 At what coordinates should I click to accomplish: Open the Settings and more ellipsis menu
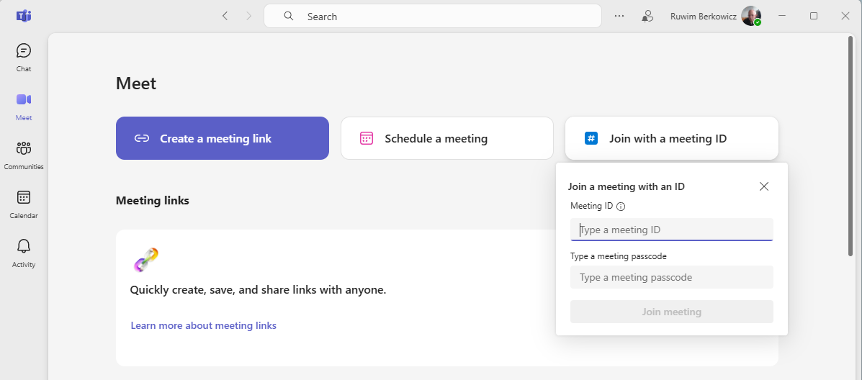(619, 16)
